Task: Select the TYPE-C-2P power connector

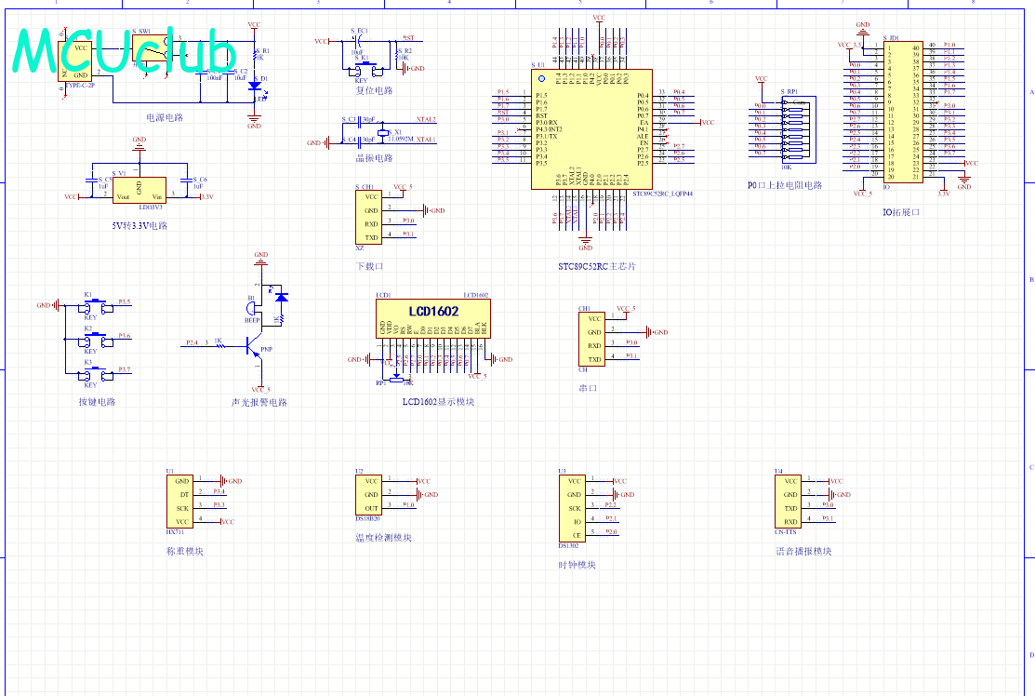Action: pos(74,60)
